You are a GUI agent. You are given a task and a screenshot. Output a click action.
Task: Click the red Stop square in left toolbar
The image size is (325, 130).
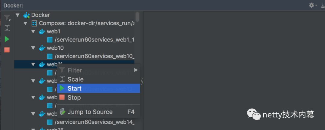(7, 50)
